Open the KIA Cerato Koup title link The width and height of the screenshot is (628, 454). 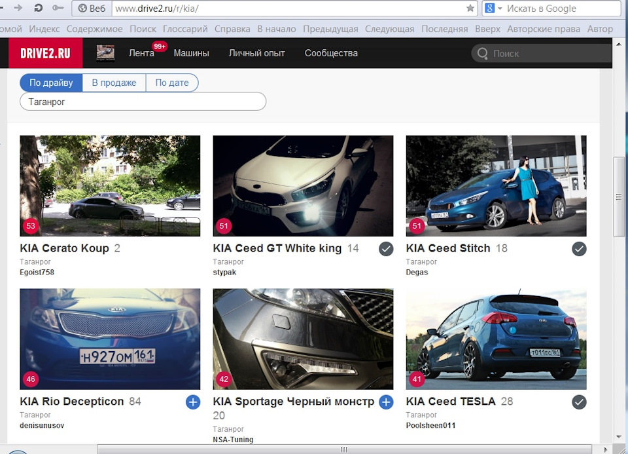click(64, 248)
